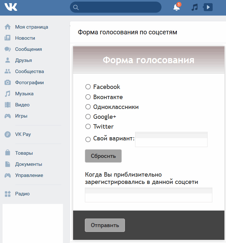This screenshot has width=226, height=243.
Task: Open Документы link in sidebar
Action: click(x=29, y=164)
